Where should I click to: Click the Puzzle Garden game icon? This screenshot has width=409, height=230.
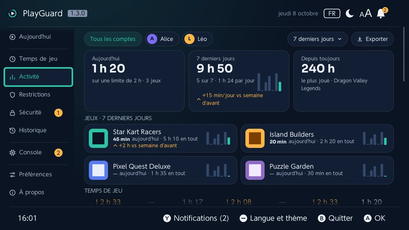click(255, 170)
